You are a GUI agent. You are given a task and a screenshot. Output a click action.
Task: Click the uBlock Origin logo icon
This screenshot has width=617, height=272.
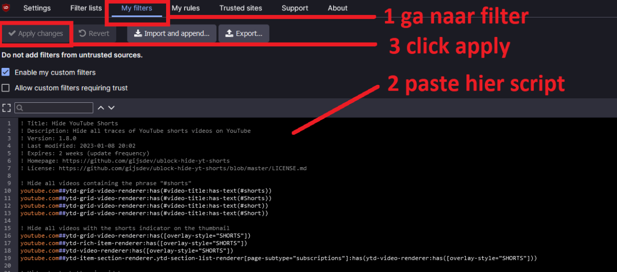[6, 8]
